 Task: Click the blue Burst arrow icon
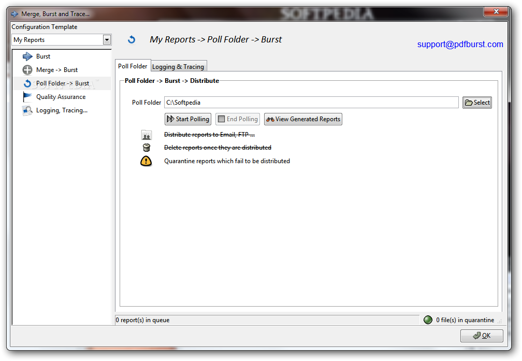click(27, 56)
